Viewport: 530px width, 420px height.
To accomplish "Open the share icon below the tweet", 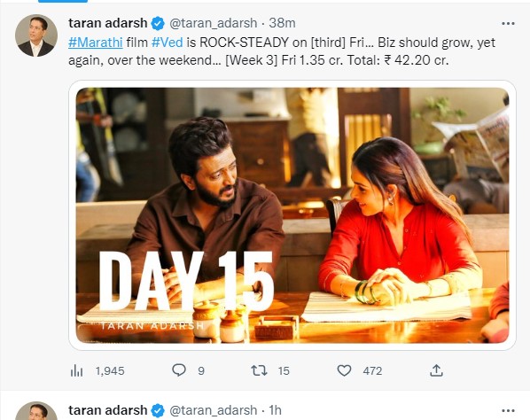I will click(436, 370).
